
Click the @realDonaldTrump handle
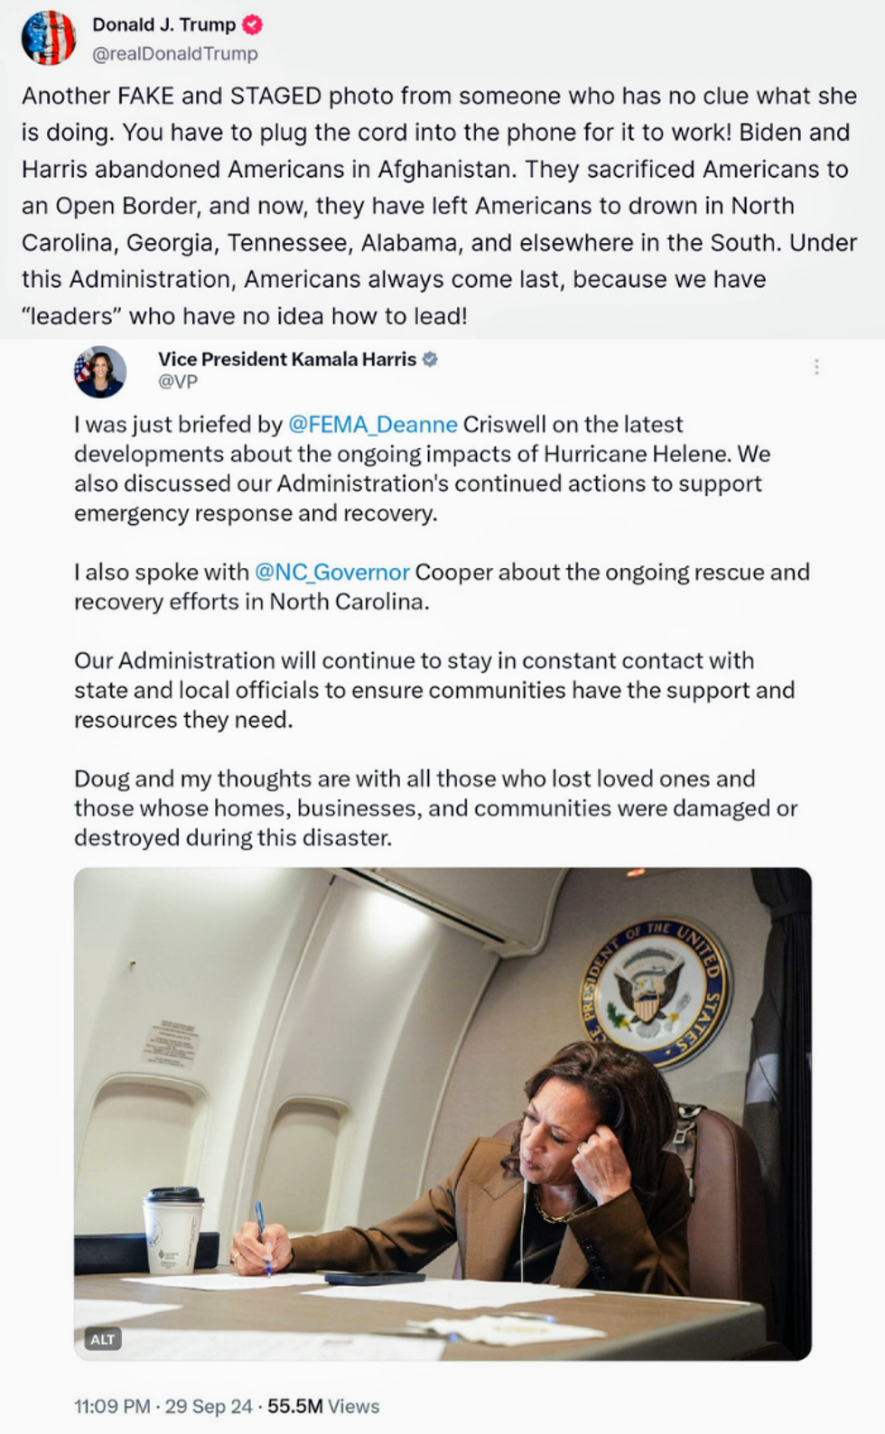[x=174, y=54]
